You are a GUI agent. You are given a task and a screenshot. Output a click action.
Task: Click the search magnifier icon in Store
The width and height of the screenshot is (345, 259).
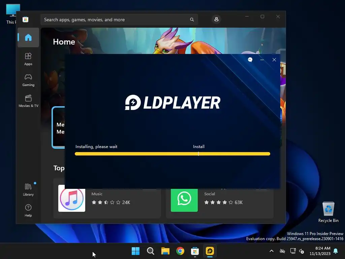tap(192, 20)
